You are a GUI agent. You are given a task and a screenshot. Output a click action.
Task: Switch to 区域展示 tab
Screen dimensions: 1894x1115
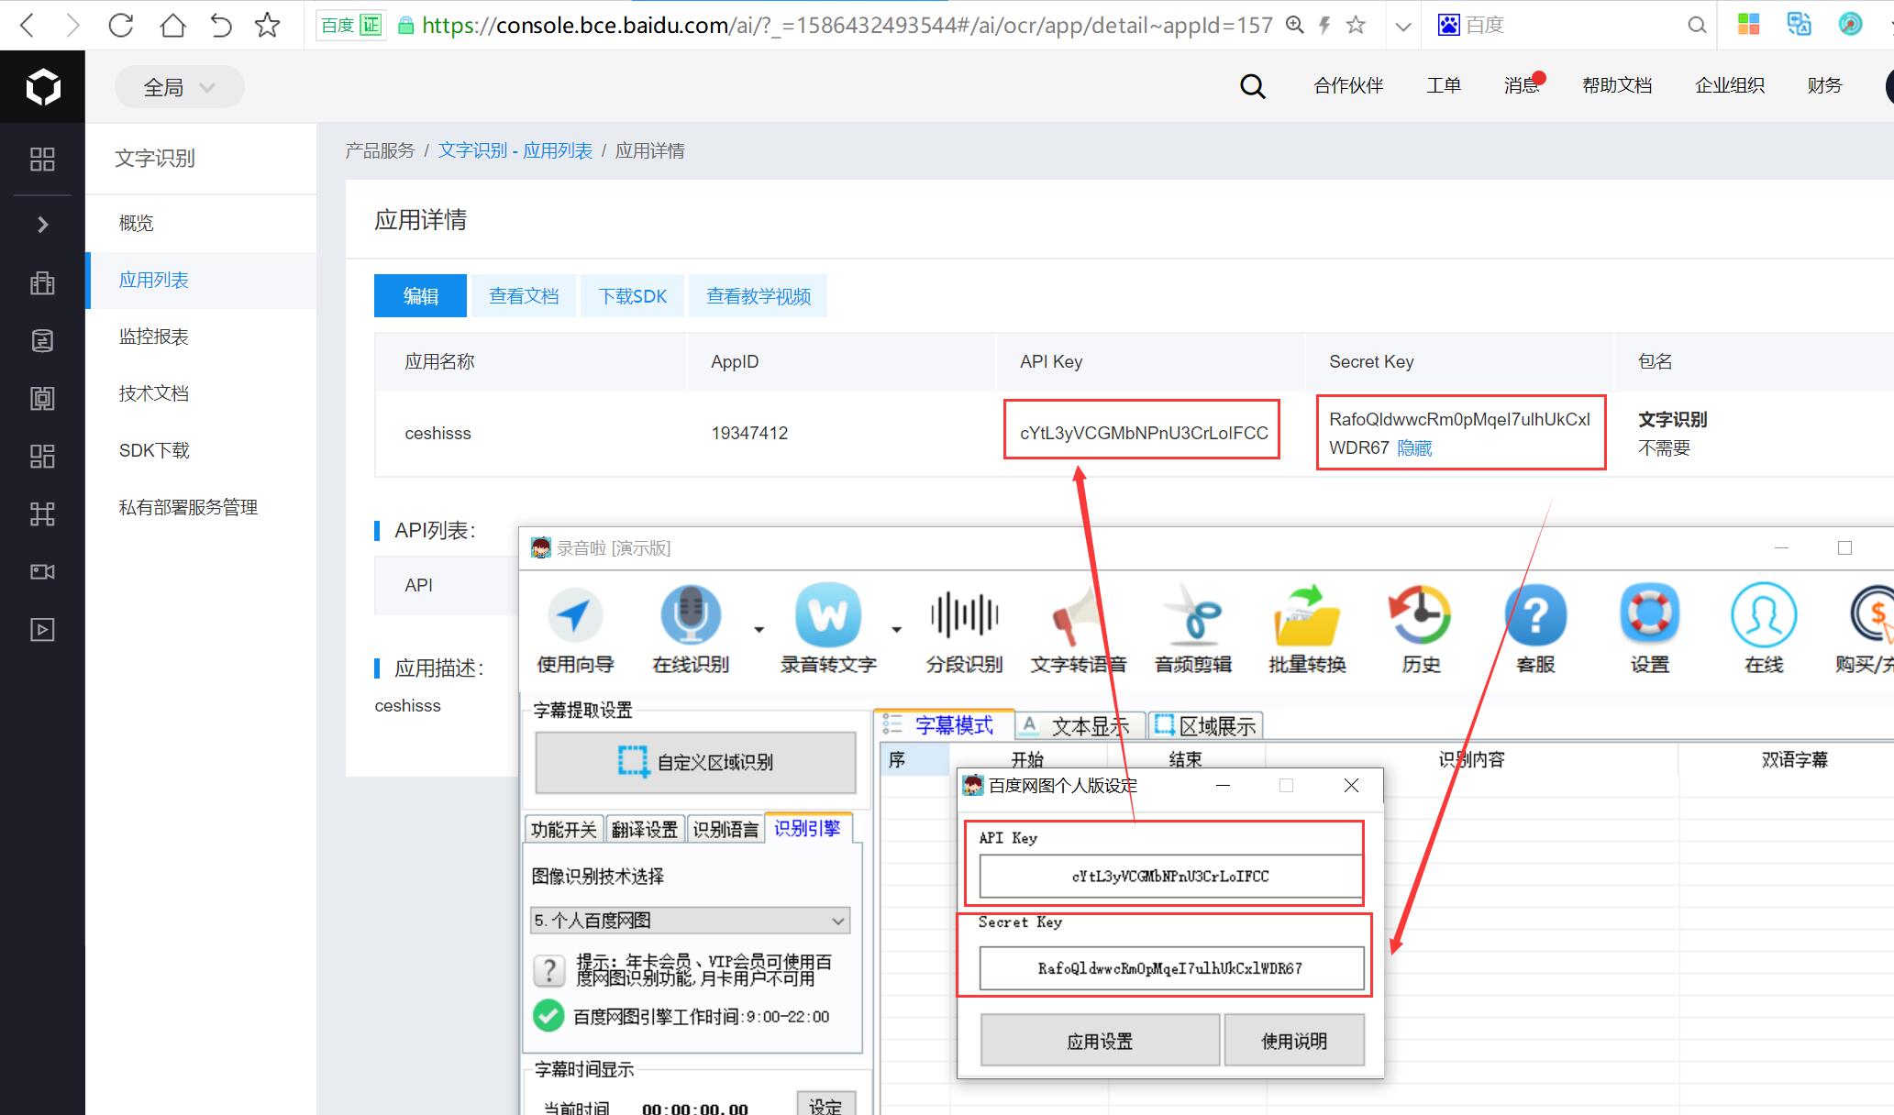[x=1205, y=726]
